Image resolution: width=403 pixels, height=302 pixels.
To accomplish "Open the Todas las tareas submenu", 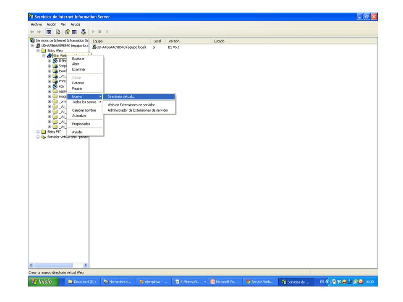I will coord(85,102).
